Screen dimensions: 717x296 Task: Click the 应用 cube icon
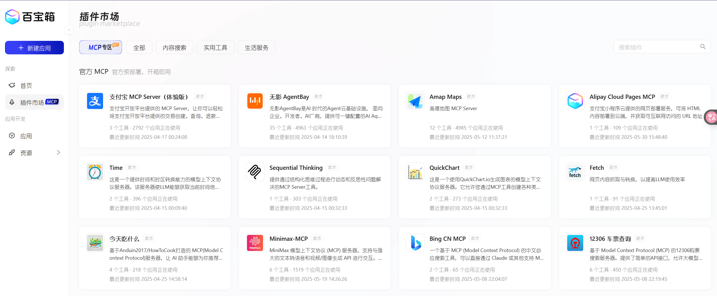[x=12, y=136]
